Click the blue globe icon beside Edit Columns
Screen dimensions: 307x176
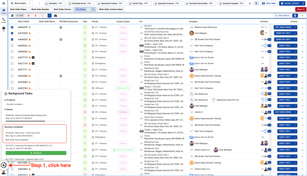pos(295,16)
